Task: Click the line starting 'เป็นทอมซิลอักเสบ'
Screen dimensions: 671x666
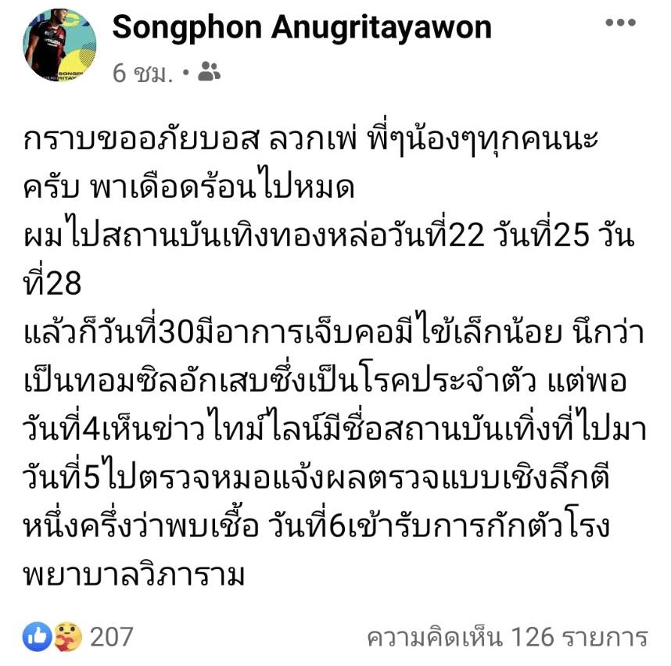Action: pos(325,379)
